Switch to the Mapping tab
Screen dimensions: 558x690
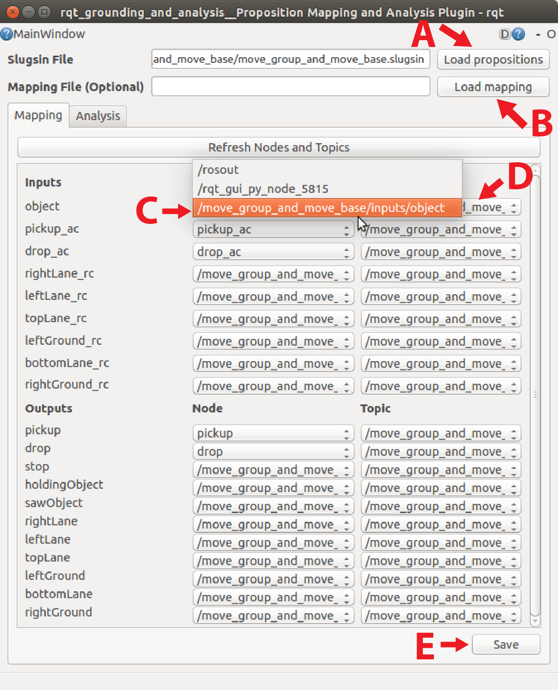(x=38, y=116)
